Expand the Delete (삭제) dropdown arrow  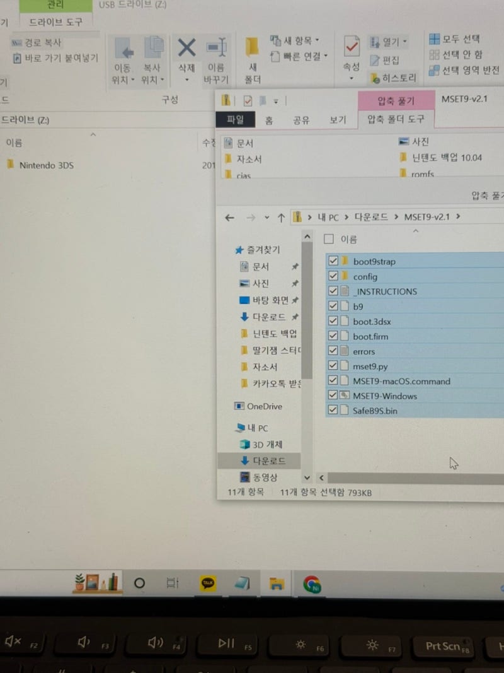pyautogui.click(x=187, y=80)
